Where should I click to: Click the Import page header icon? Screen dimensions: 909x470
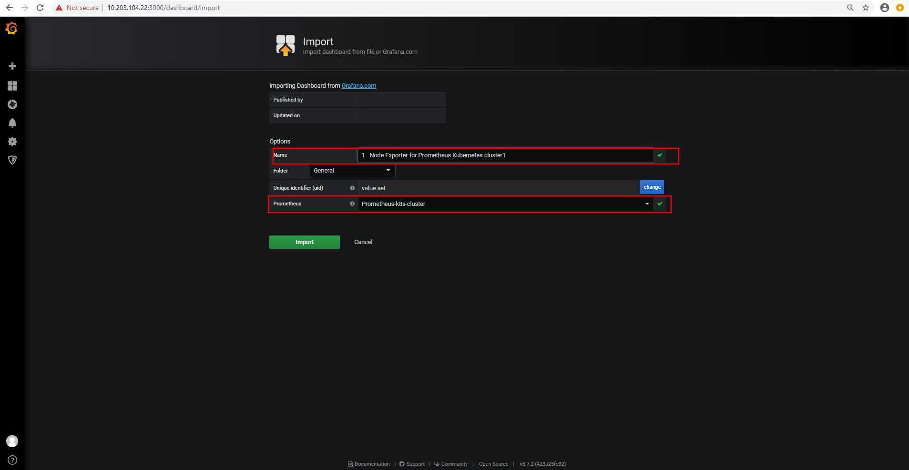tap(286, 45)
